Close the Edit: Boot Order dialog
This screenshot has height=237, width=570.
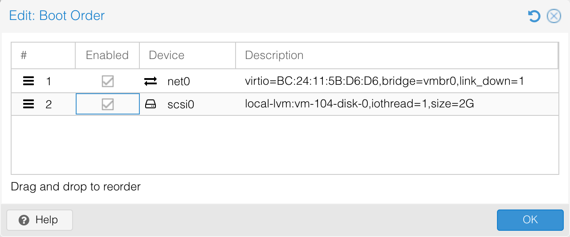point(554,16)
